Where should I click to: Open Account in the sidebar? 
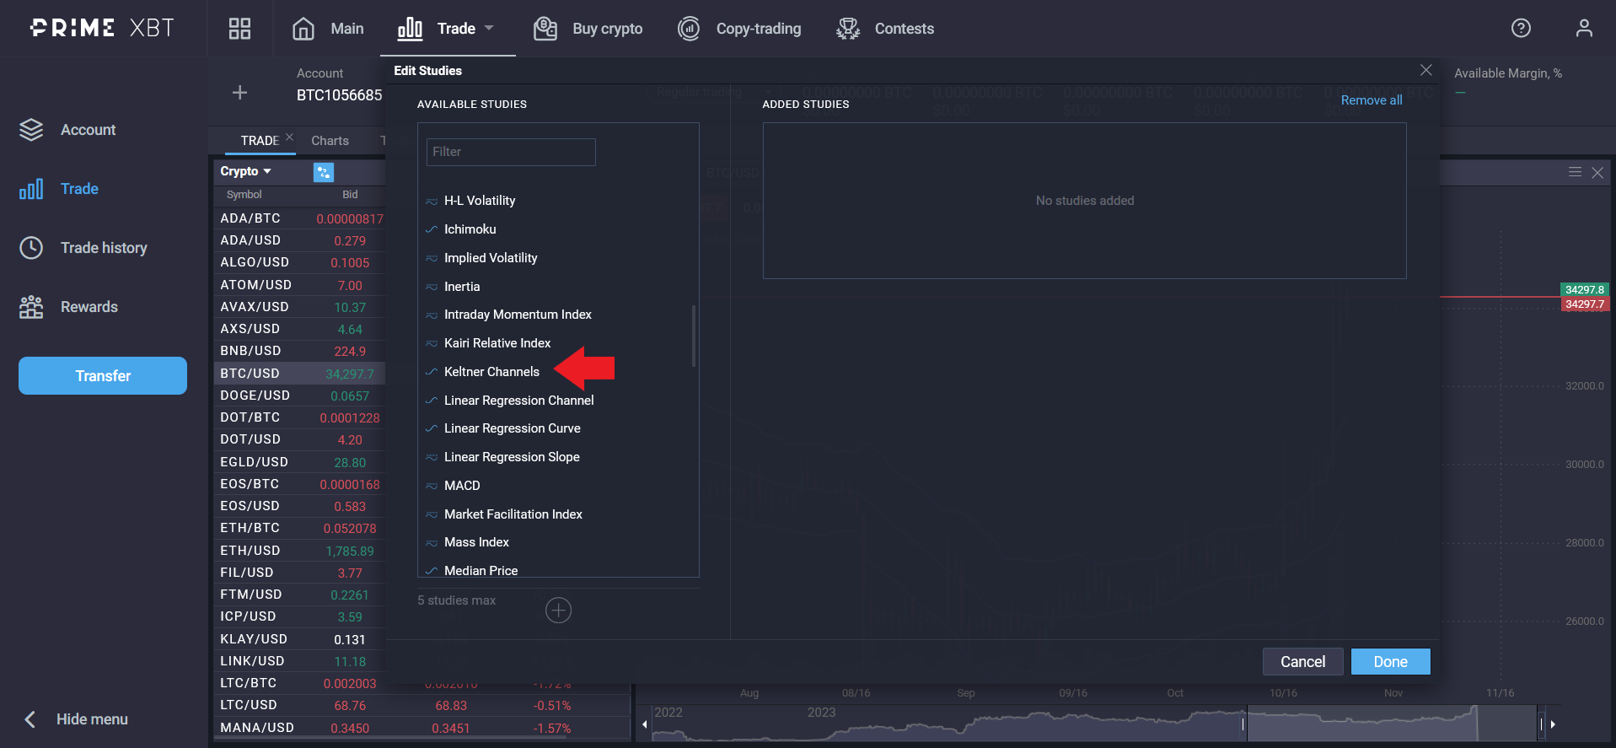coord(67,130)
